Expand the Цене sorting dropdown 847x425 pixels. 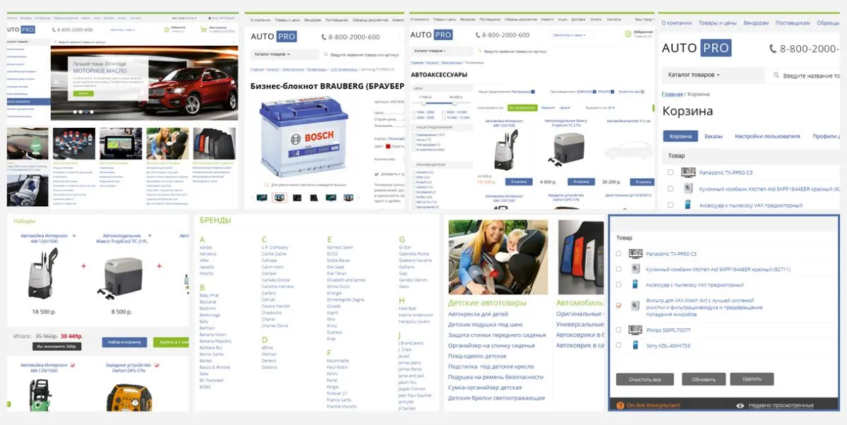[x=566, y=108]
